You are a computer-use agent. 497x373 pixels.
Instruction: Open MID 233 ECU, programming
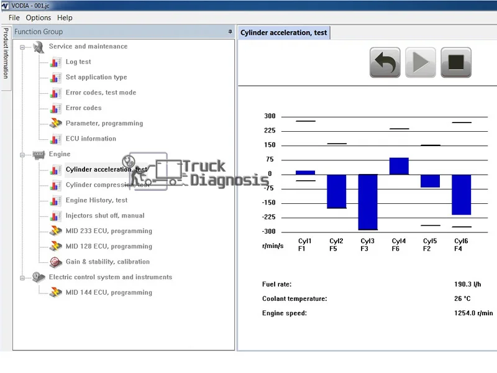(109, 231)
